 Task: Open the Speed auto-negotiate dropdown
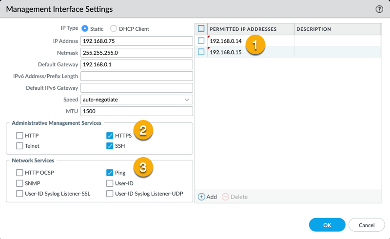point(136,100)
